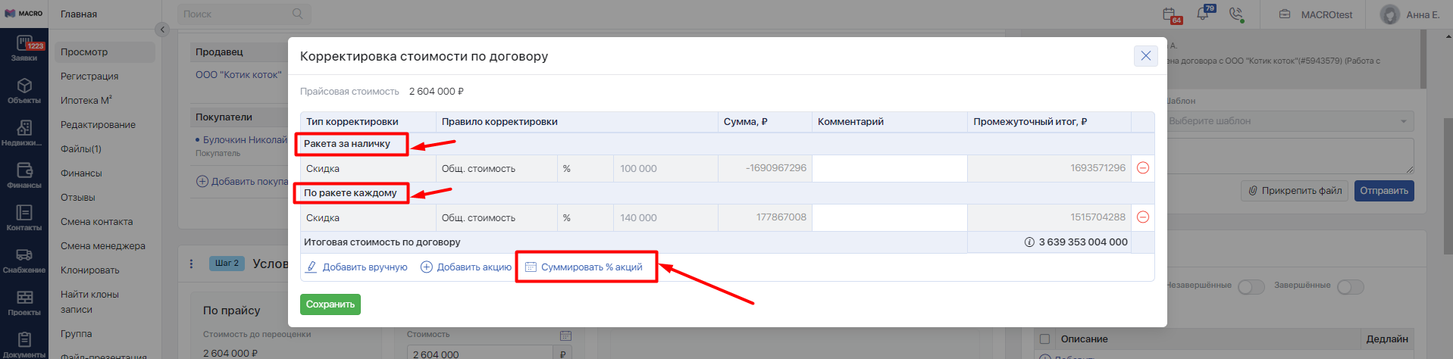
Task: Toggle the Незавершённые switch
Action: (x=1251, y=287)
